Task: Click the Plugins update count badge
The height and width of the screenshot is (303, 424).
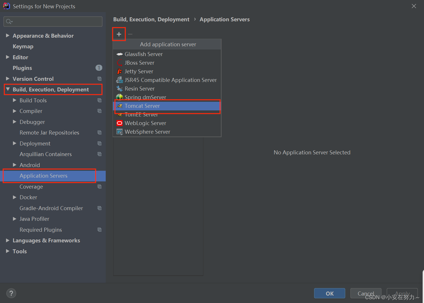Action: coord(99,68)
